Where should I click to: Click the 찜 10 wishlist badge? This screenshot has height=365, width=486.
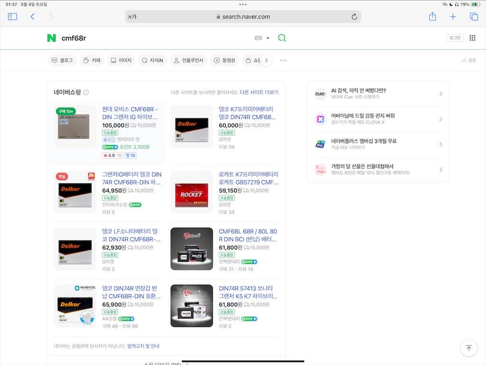(131, 155)
